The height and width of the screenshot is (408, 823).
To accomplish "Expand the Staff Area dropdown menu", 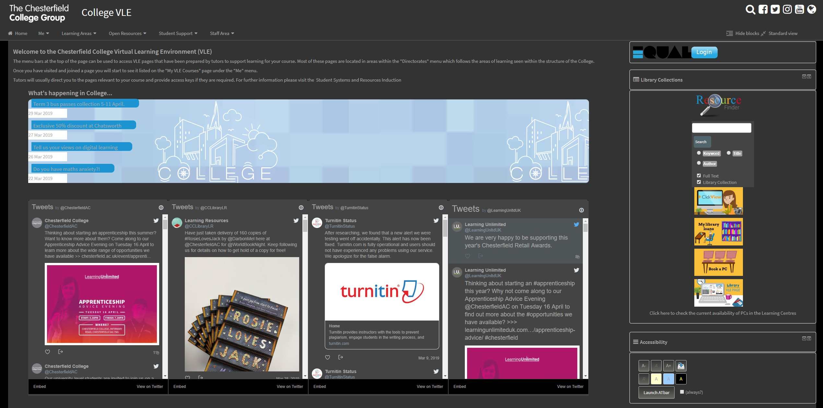I will click(x=222, y=33).
